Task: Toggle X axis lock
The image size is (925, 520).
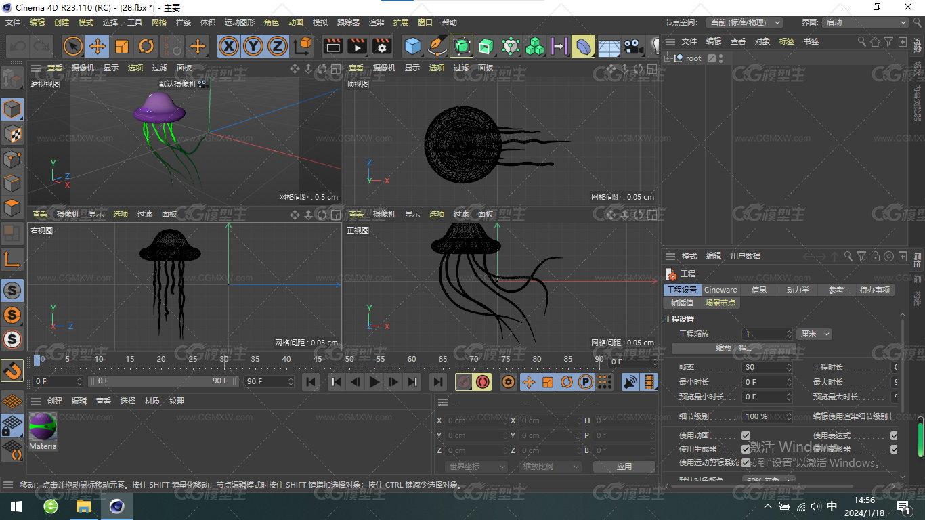Action: (x=230, y=46)
